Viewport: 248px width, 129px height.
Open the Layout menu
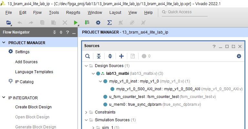coord(115,13)
